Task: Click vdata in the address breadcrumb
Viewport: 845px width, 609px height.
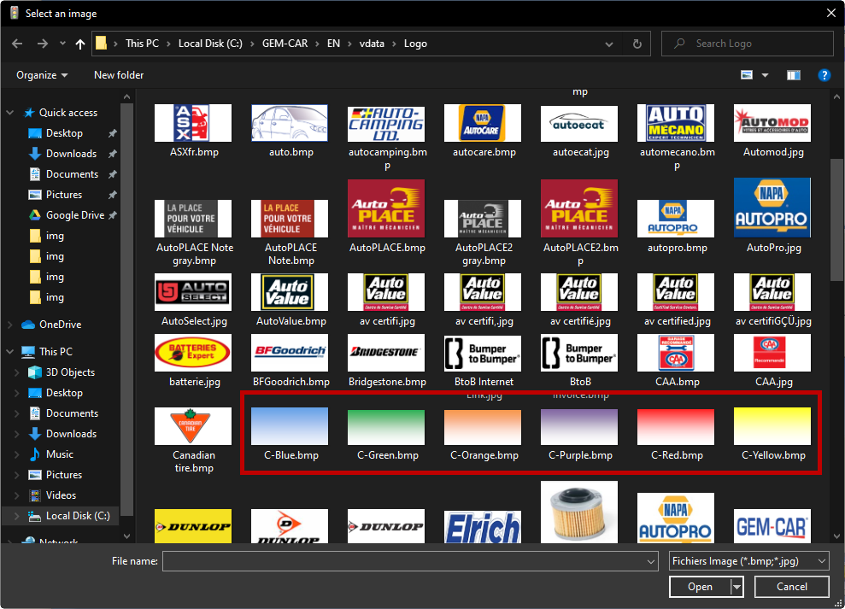Action: (x=372, y=44)
